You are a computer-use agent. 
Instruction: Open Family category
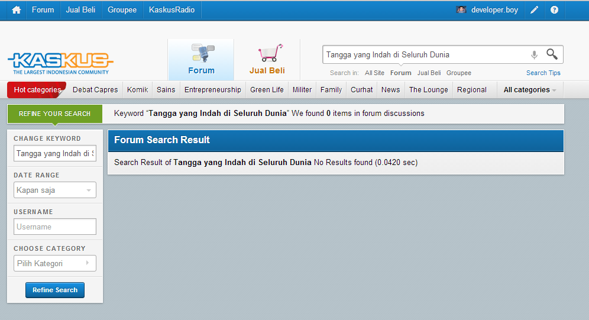pyautogui.click(x=331, y=90)
